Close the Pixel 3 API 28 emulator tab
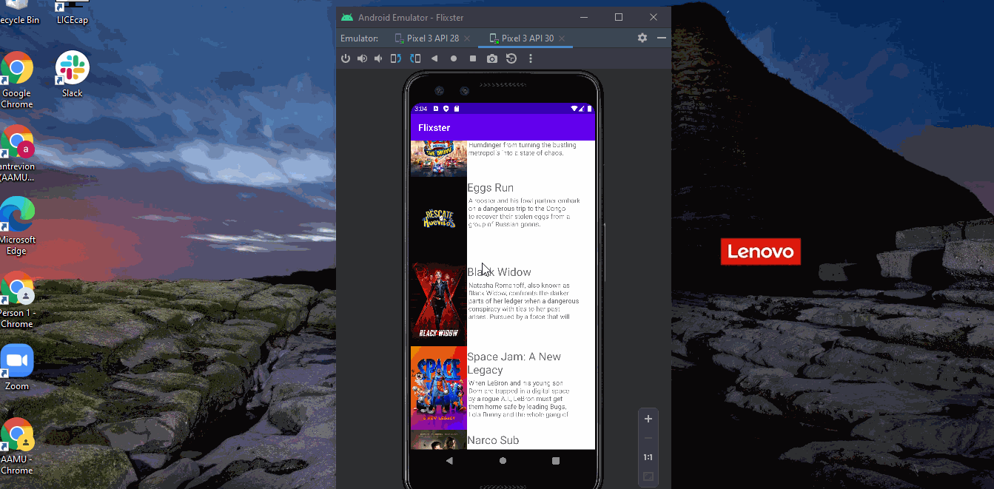This screenshot has width=994, height=489. (x=467, y=38)
